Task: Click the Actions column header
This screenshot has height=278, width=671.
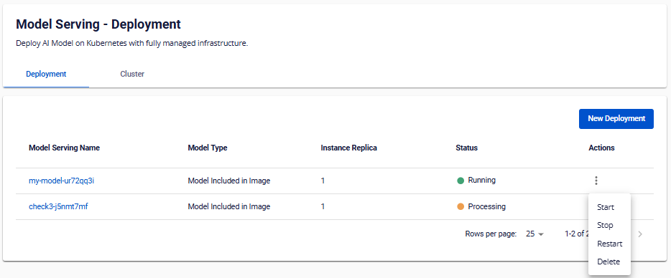Action: 602,148
